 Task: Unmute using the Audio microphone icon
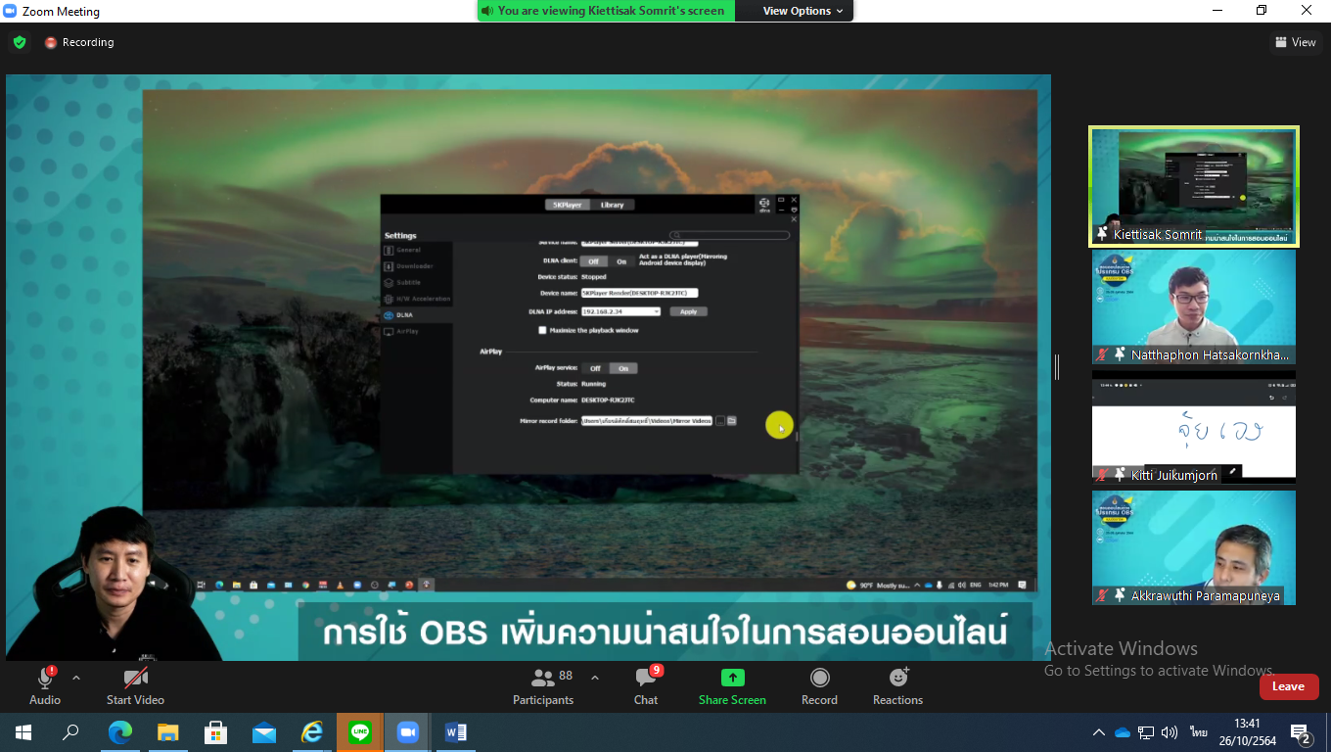tap(45, 678)
